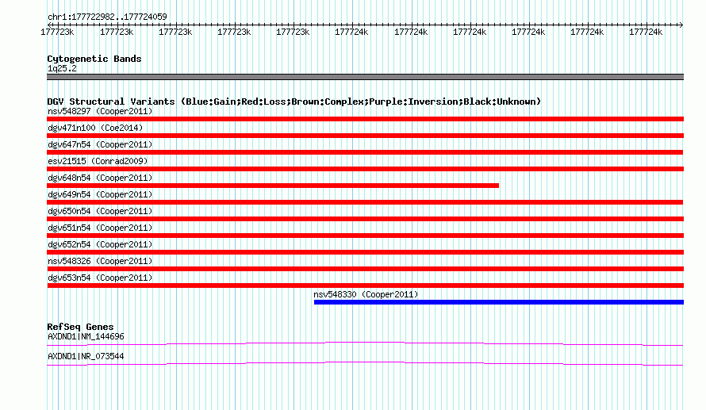The image size is (706, 410).
Task: Click the esv21515 (Conrad2009) label
Action: click(x=98, y=161)
